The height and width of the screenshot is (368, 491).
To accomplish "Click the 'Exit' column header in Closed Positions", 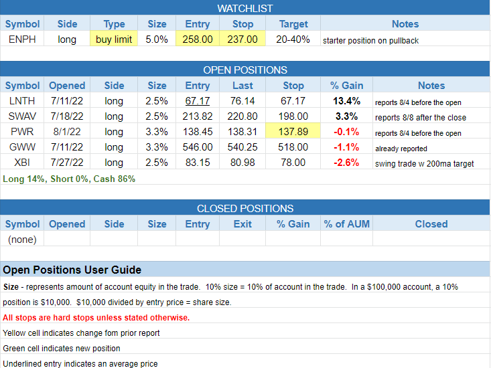I will click(x=242, y=224).
